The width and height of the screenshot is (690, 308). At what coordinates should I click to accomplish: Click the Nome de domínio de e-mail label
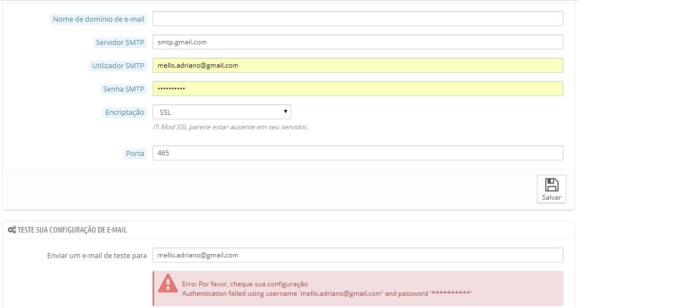tap(98, 19)
